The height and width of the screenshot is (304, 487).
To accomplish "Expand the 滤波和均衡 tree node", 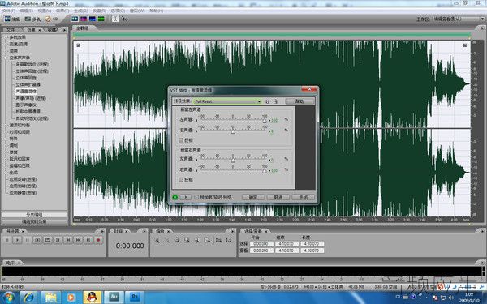I will point(6,126).
